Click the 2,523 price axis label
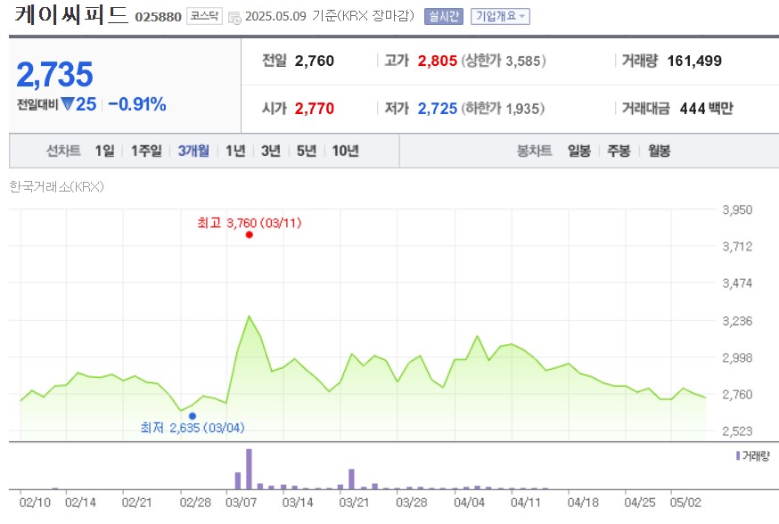 click(x=737, y=431)
